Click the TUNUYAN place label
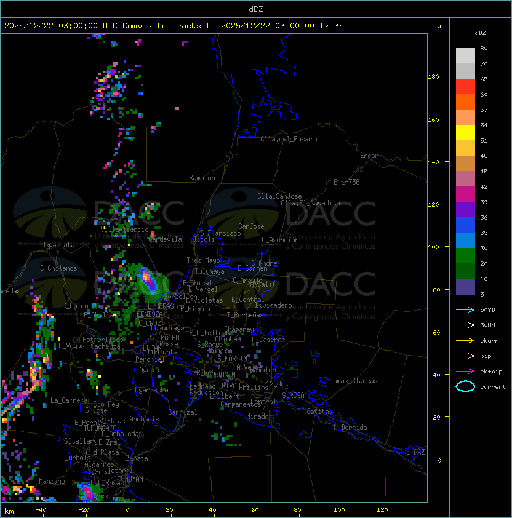This screenshot has width=512, height=518. coord(130,479)
